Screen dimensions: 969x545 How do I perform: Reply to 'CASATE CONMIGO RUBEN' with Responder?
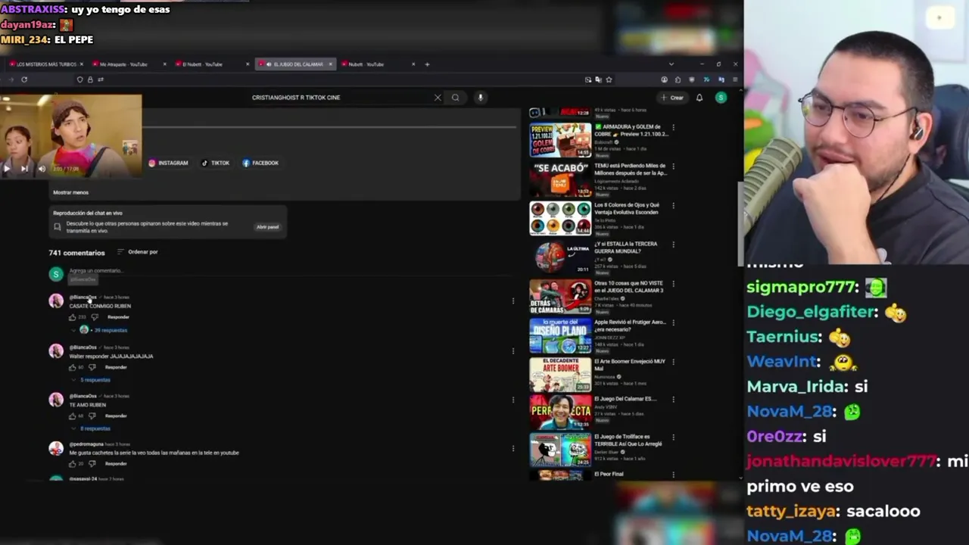tap(118, 317)
